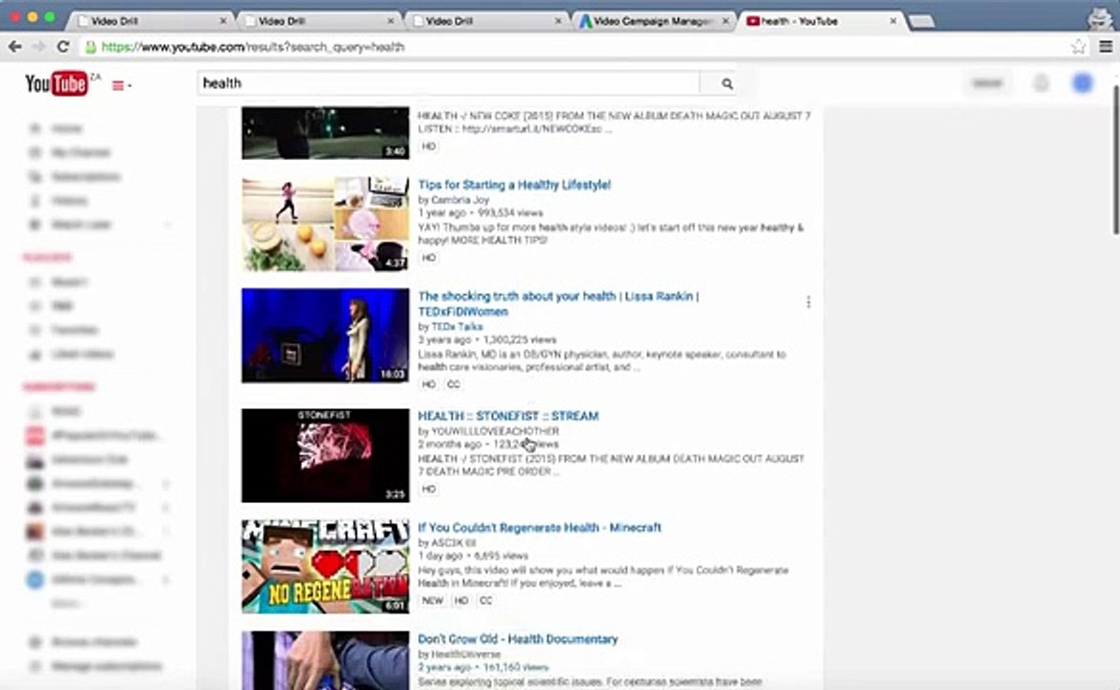Close the Video Campaign Manager tab

point(725,21)
